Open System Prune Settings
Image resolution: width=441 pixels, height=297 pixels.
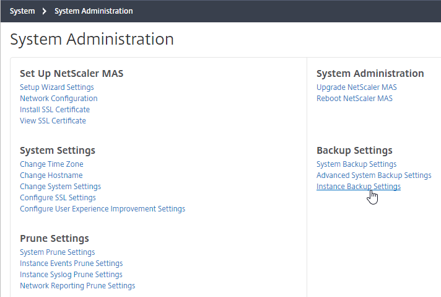58,252
